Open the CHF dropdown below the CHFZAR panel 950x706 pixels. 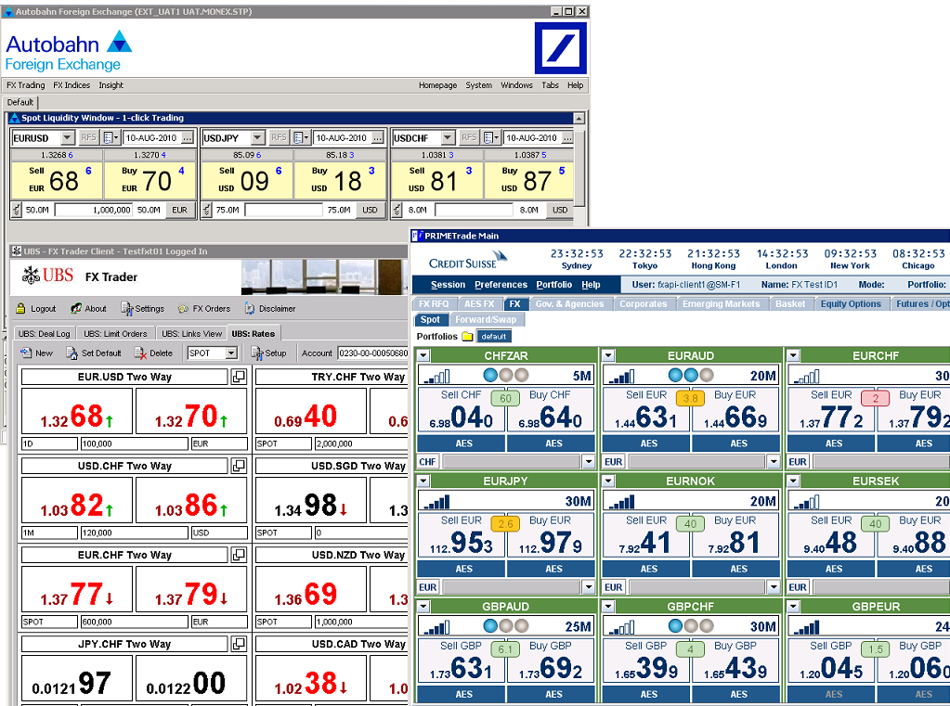click(x=589, y=462)
